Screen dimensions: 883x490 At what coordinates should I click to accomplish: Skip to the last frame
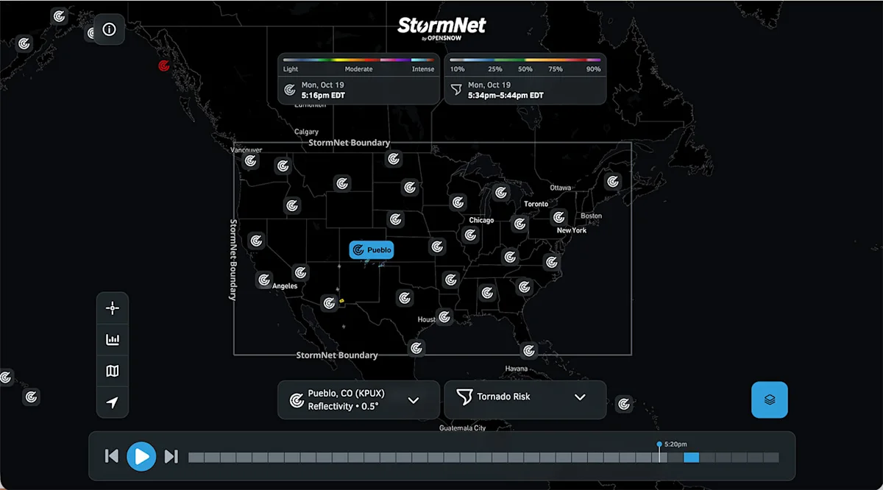pos(171,457)
